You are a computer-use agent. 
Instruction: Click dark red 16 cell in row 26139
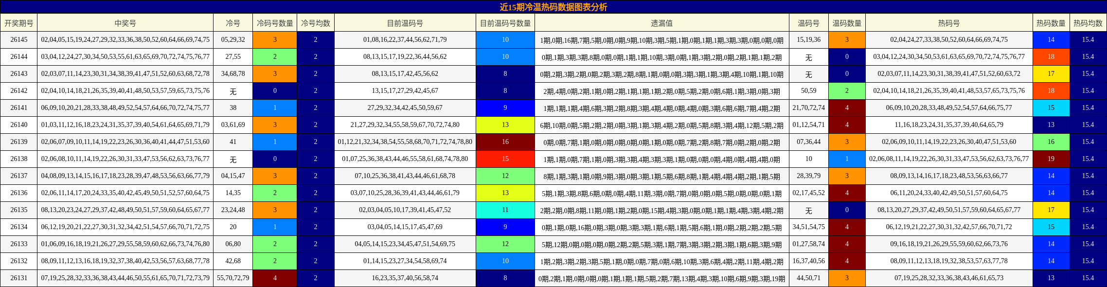505,142
